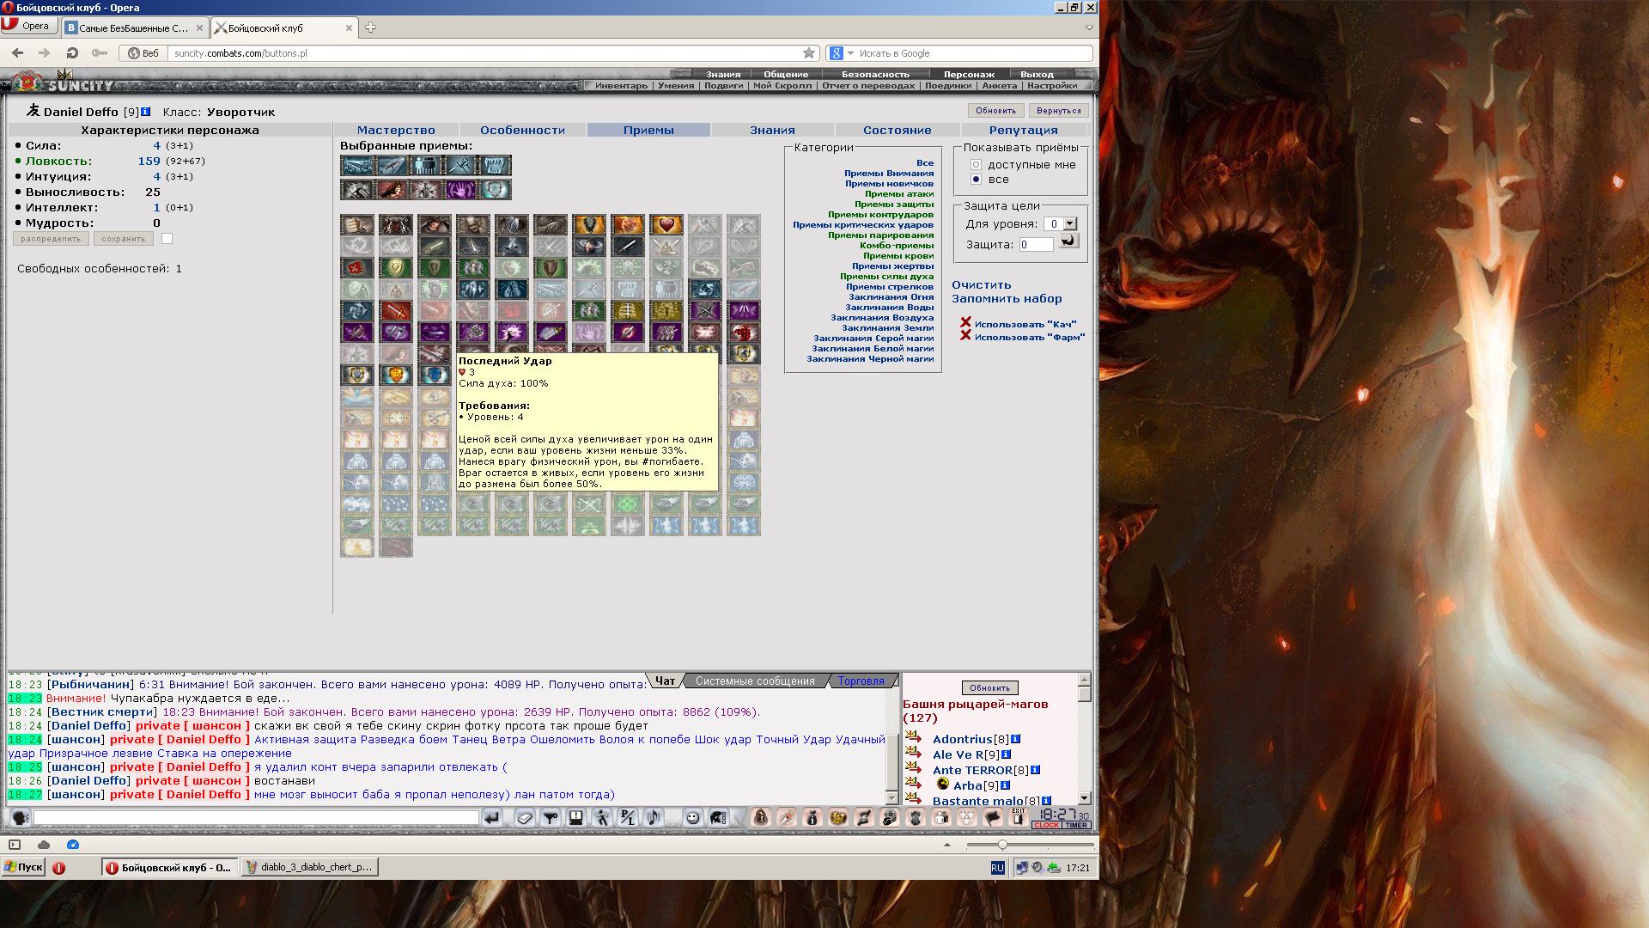
Task: Click the Вернуться button
Action: 1058,111
